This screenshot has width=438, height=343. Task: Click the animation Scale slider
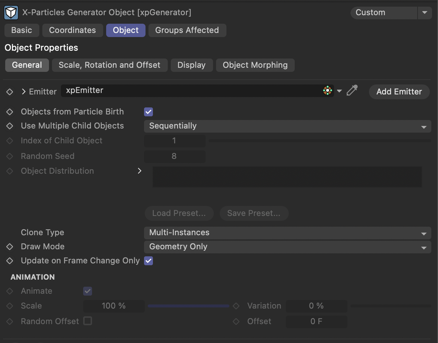click(x=189, y=306)
